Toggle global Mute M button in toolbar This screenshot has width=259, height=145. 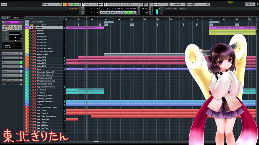64,4
